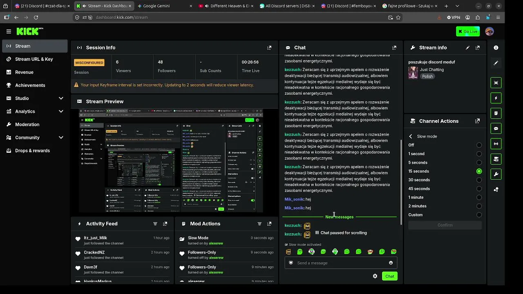Toggle the wrench widget icon in right rail
The height and width of the screenshot is (294, 523).
click(x=496, y=174)
